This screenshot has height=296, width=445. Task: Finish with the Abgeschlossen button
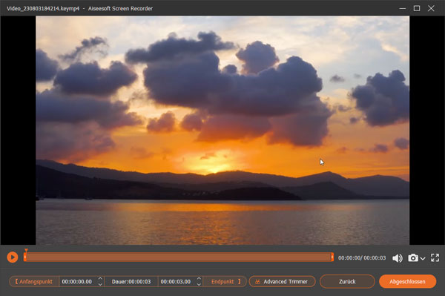click(x=407, y=281)
